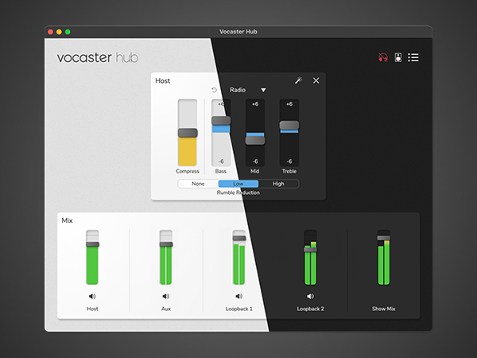Click the Treble EQ slider handle

click(x=289, y=125)
